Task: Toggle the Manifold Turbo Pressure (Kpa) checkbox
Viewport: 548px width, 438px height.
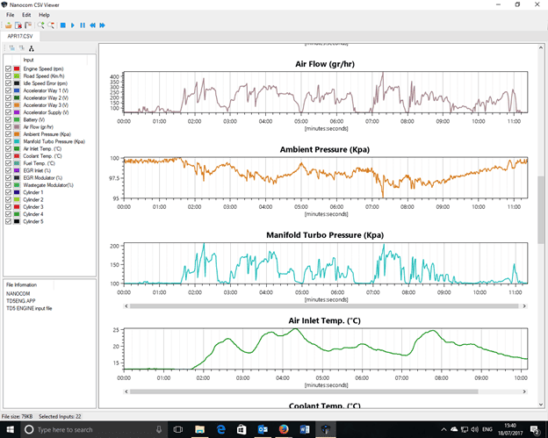Action: 9,141
